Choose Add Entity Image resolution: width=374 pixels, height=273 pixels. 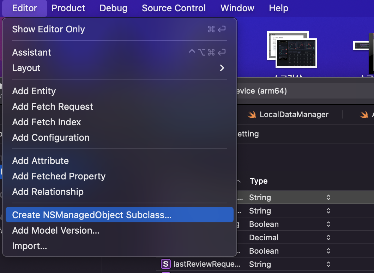click(120, 91)
